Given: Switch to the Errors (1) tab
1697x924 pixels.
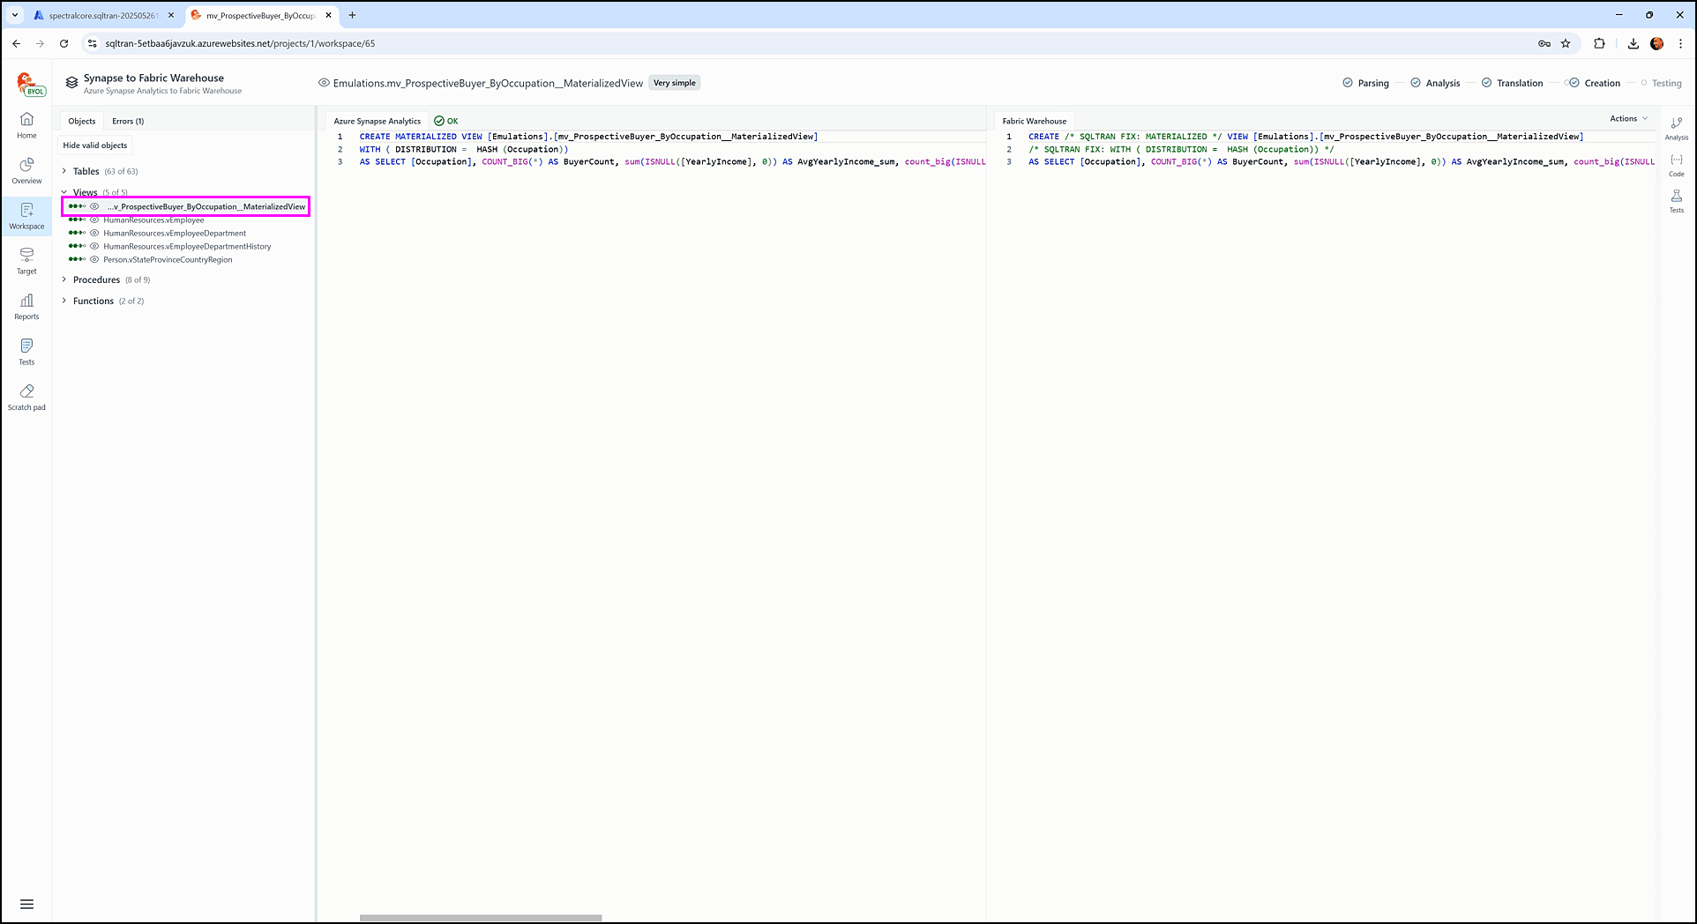Looking at the screenshot, I should (x=128, y=121).
